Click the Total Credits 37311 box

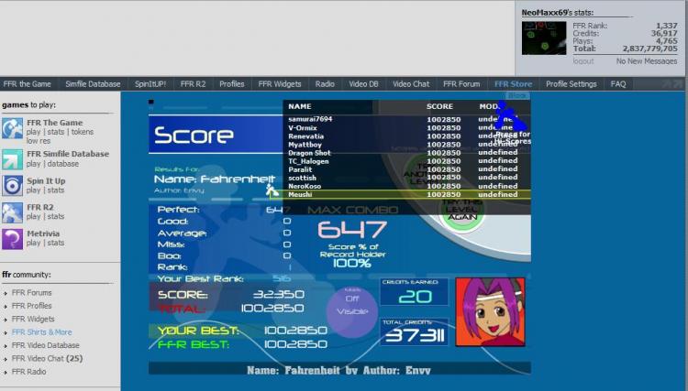(415, 331)
